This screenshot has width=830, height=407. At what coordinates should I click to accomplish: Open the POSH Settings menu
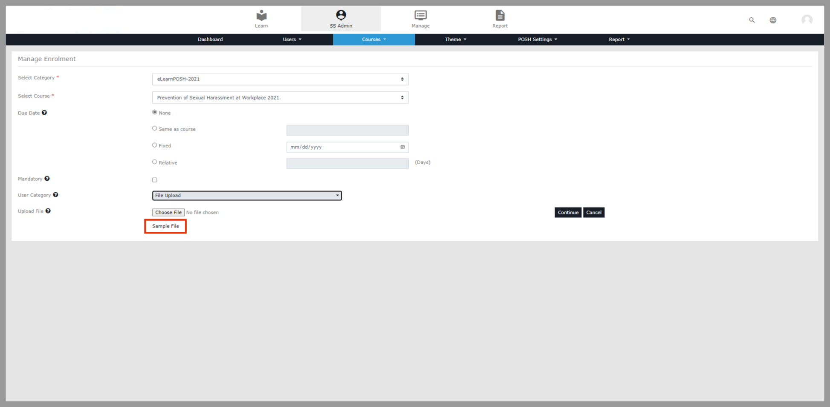537,40
